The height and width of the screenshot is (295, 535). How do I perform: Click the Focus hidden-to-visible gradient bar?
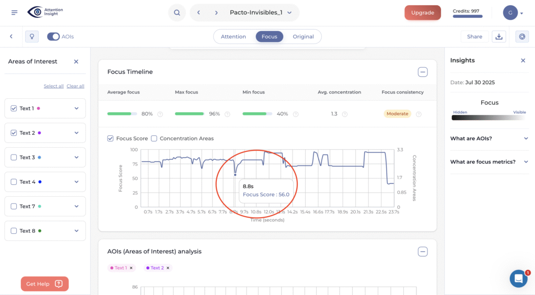pos(489,118)
